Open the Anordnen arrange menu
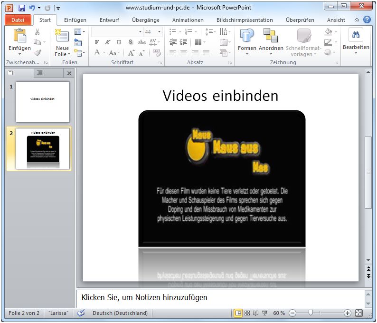 click(271, 41)
